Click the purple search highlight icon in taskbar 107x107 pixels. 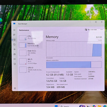[x=82, y=106]
